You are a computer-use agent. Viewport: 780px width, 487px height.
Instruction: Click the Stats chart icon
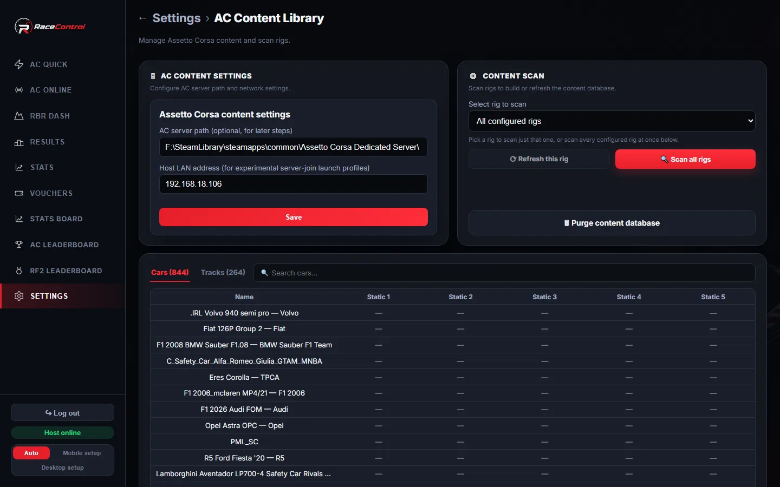[19, 167]
